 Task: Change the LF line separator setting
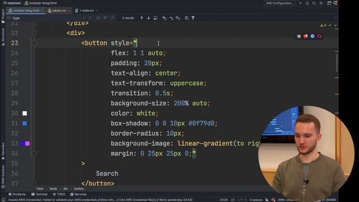(x=232, y=200)
